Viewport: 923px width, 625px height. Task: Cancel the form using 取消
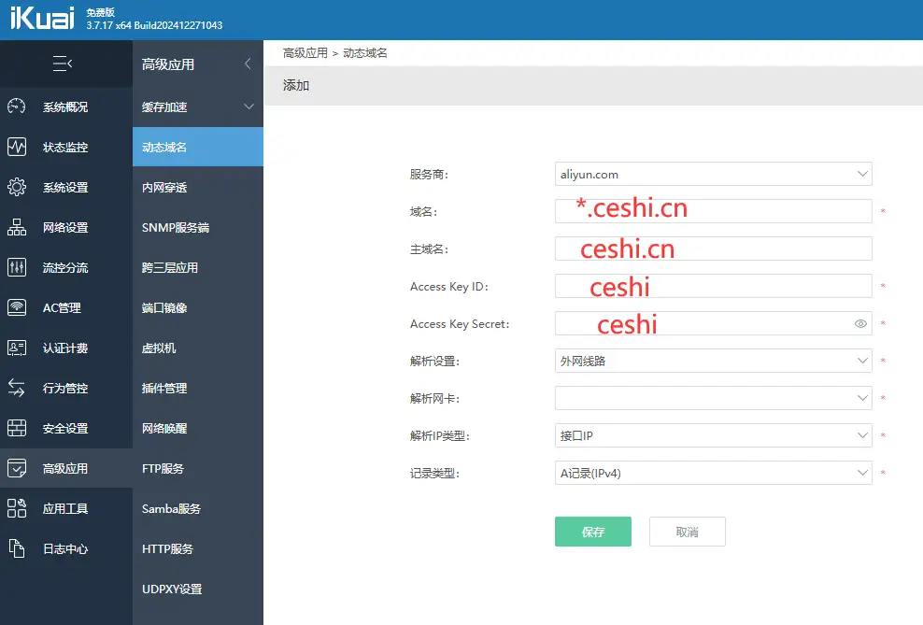click(x=688, y=531)
